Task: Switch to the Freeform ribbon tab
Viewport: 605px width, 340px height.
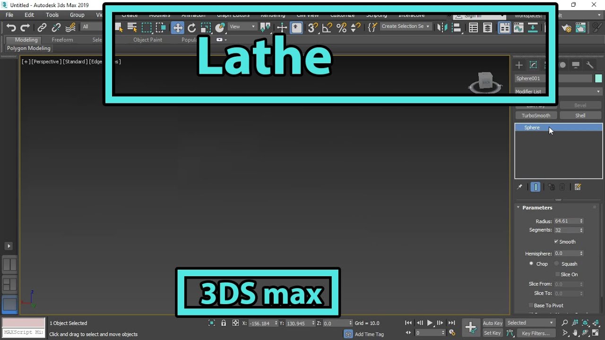Action: [x=62, y=40]
